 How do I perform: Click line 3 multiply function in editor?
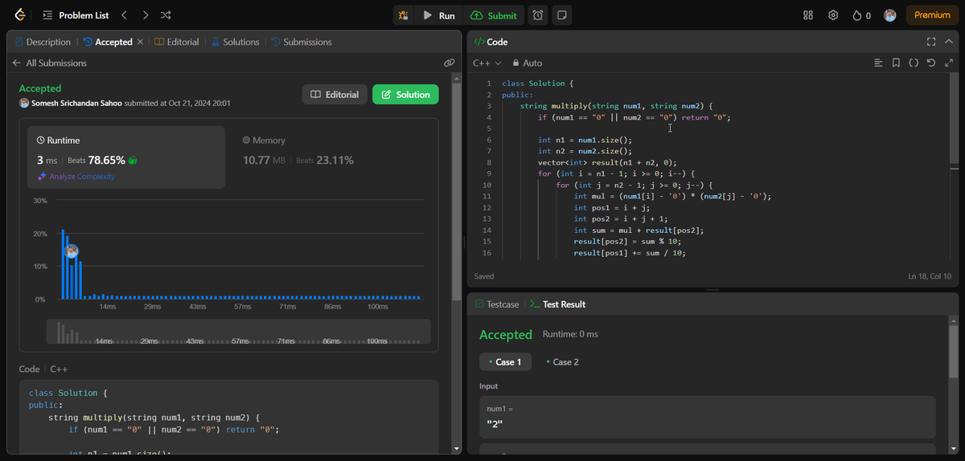pyautogui.click(x=617, y=105)
